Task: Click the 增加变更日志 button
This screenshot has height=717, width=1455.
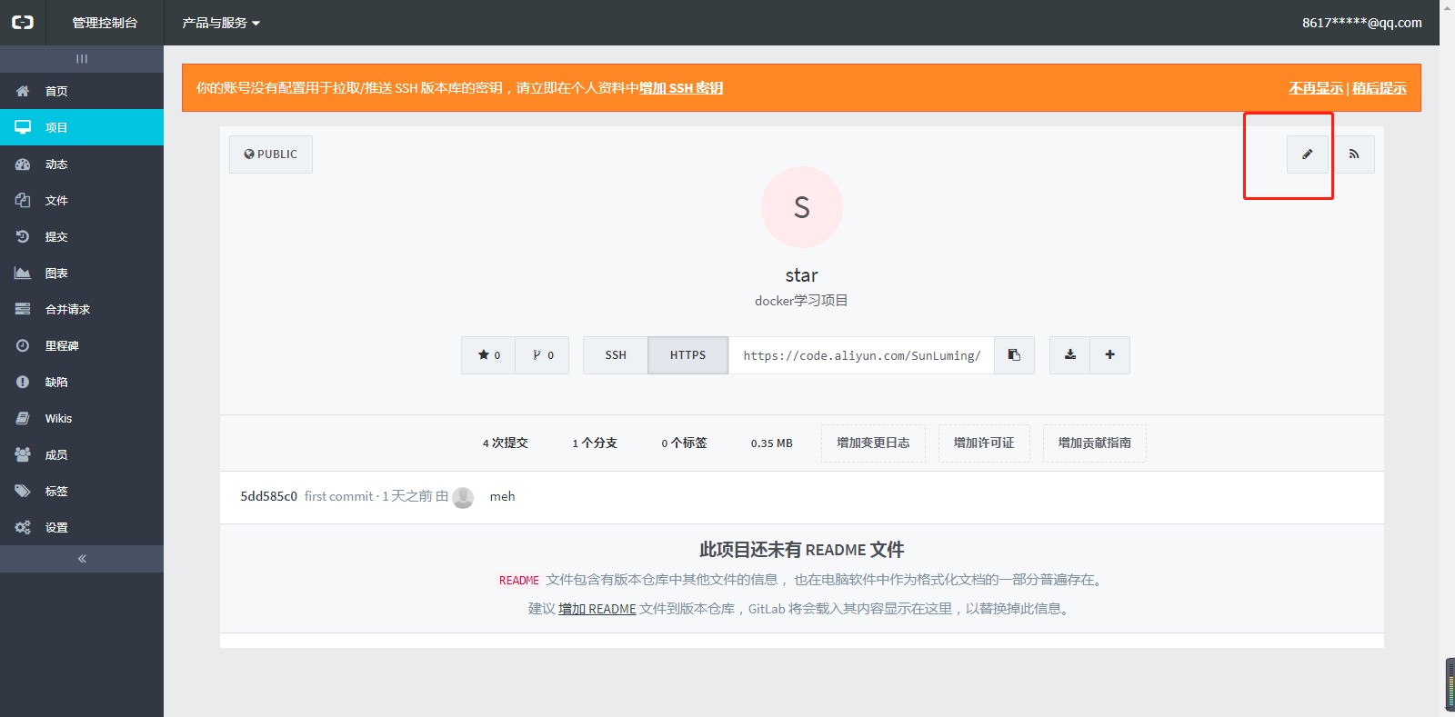Action: (873, 443)
